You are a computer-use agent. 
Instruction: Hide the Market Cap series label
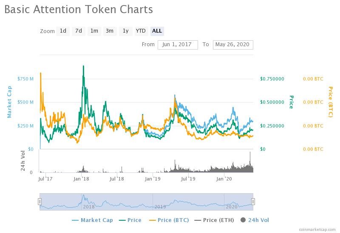click(x=97, y=220)
